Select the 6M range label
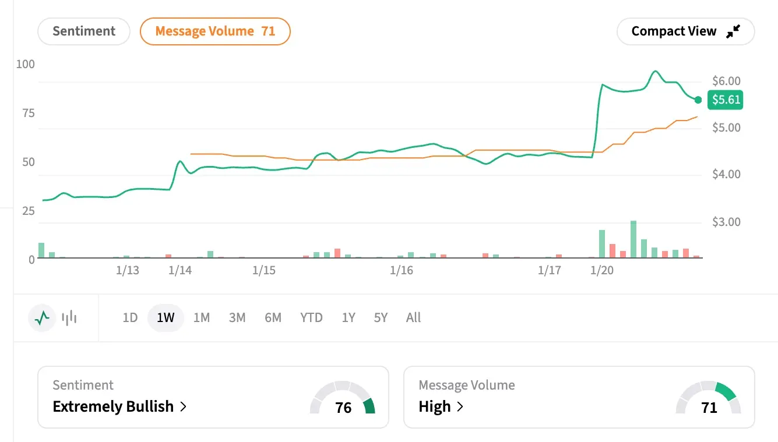The height and width of the screenshot is (442, 778). point(273,317)
